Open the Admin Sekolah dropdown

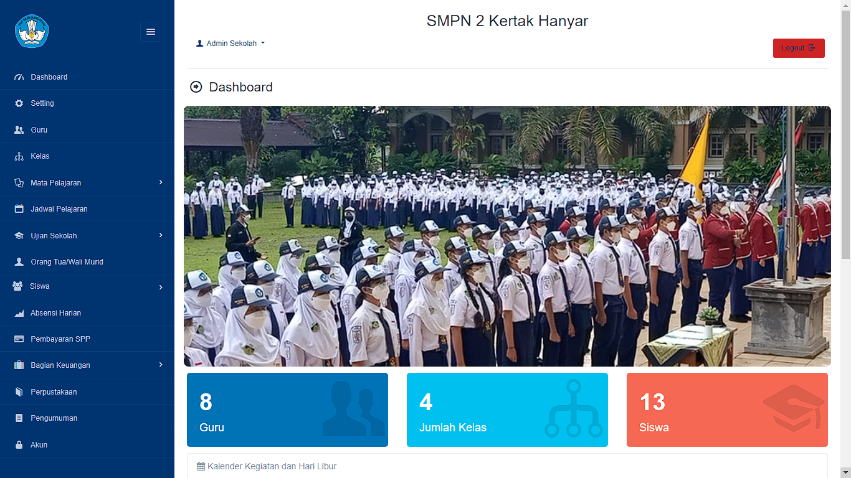231,43
